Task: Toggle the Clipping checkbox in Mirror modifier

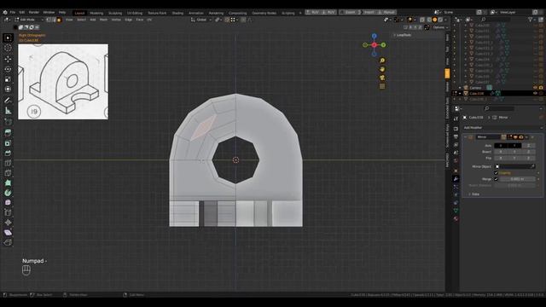Action: pyautogui.click(x=497, y=172)
